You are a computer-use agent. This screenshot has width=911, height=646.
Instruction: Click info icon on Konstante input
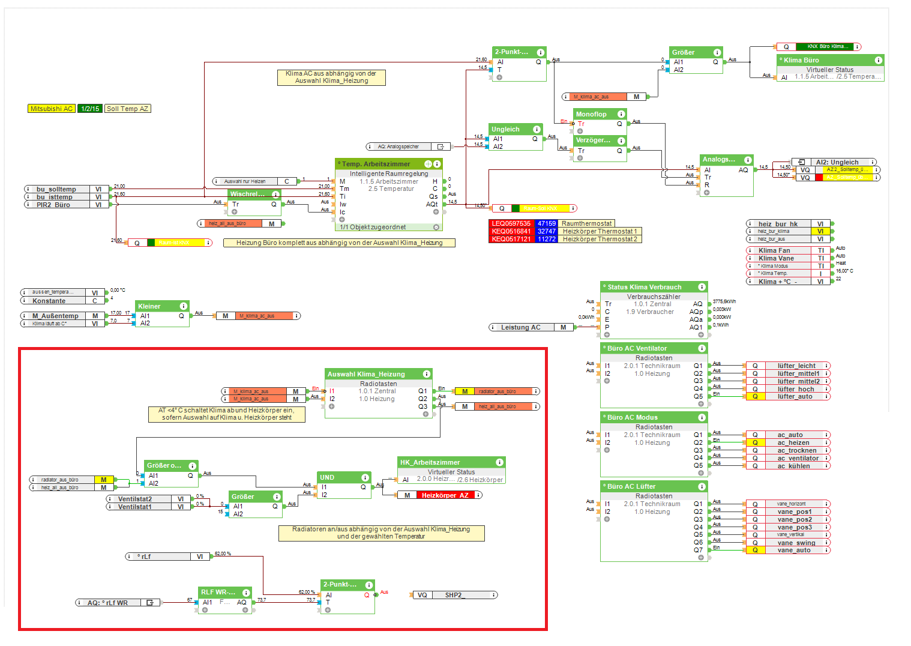pyautogui.click(x=25, y=301)
